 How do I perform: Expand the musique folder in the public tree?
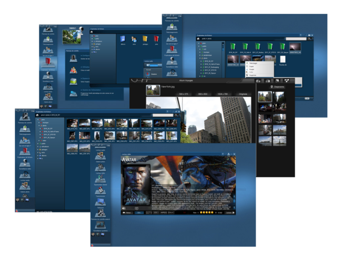(199, 52)
